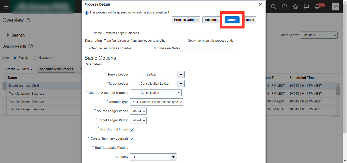Enable the Run Automatic Posting checkbox

pos(132,148)
